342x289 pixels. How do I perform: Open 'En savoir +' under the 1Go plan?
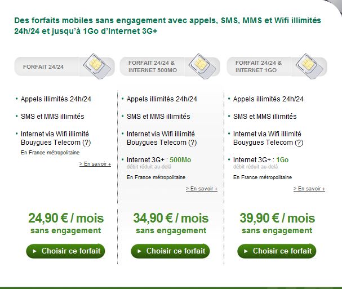coord(309,189)
